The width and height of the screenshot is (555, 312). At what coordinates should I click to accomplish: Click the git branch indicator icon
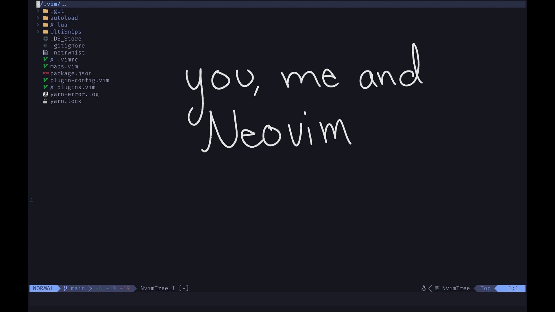66,288
